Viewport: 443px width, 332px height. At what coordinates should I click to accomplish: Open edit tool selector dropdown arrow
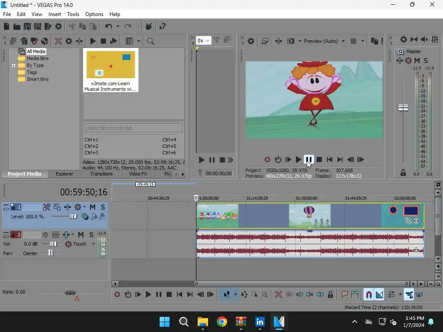click(235, 295)
